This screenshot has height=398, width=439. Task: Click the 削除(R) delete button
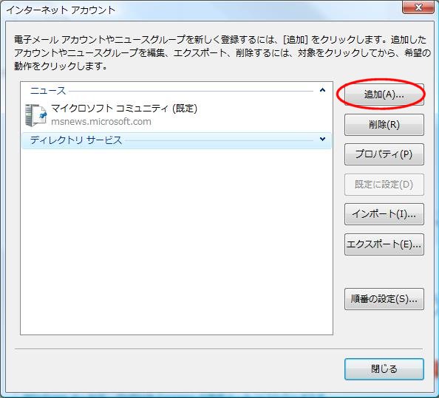coord(384,125)
